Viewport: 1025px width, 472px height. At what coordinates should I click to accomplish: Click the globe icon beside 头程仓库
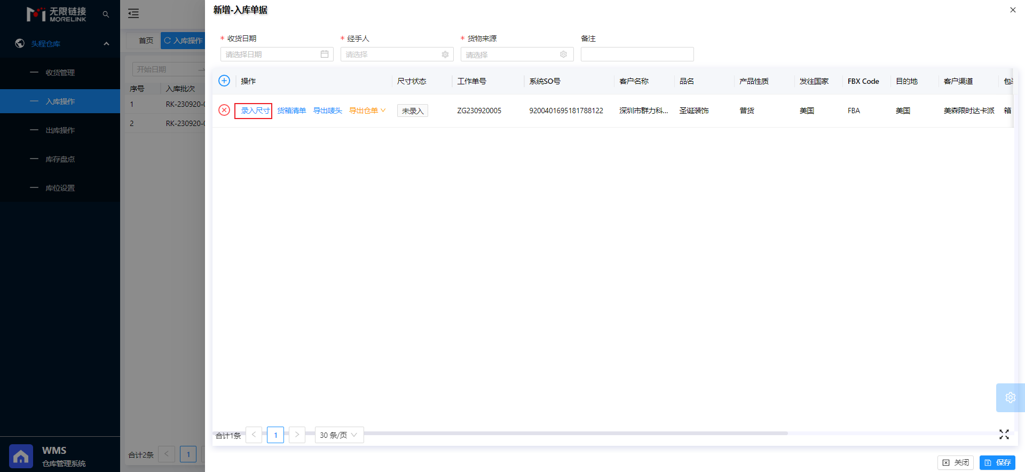pyautogui.click(x=20, y=43)
